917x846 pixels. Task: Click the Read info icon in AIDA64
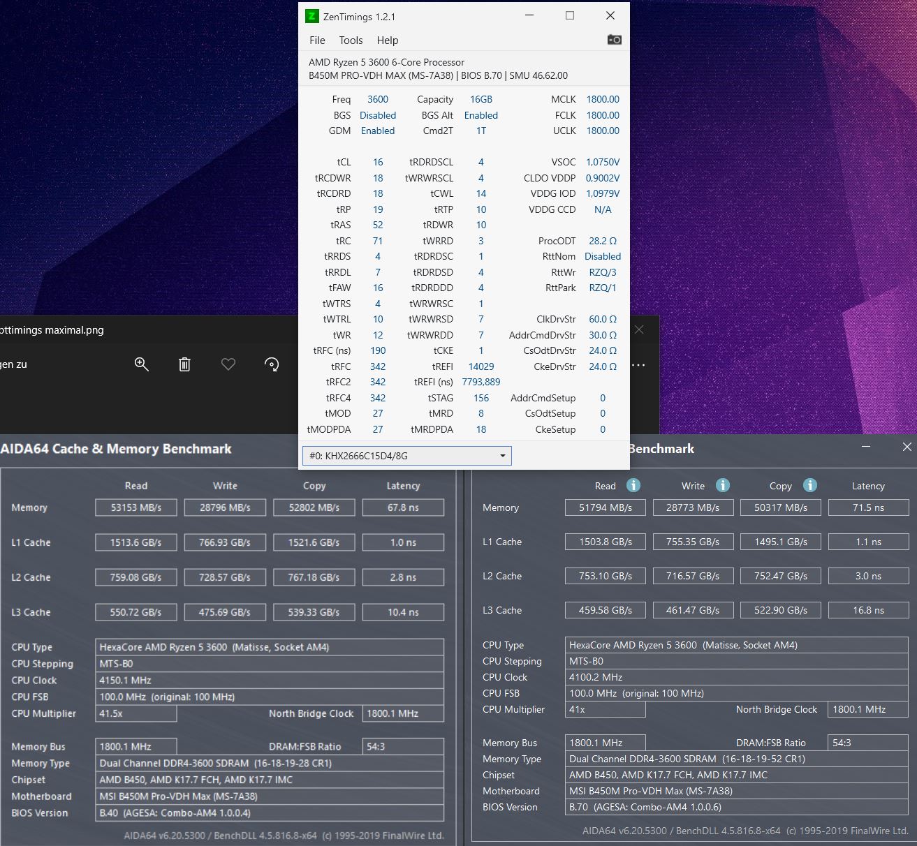[633, 485]
